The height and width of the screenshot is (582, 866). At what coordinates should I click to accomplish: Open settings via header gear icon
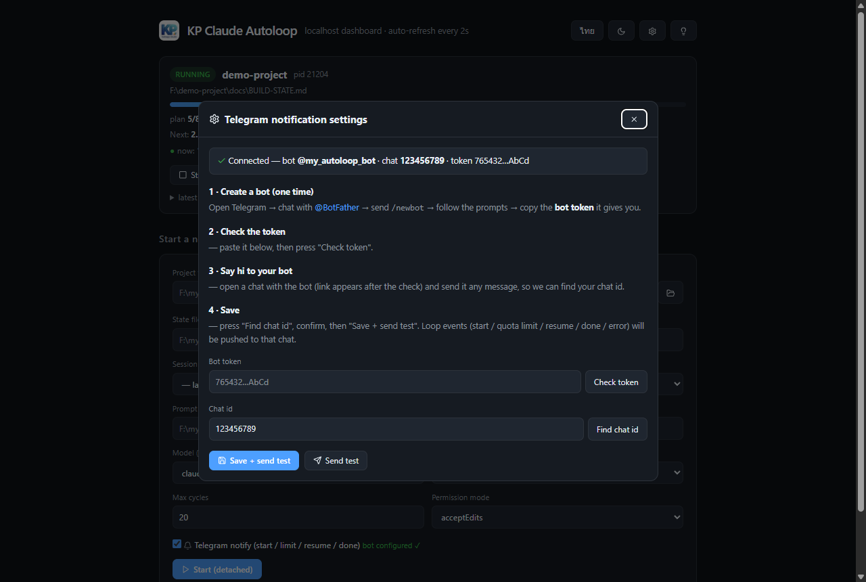tap(652, 31)
